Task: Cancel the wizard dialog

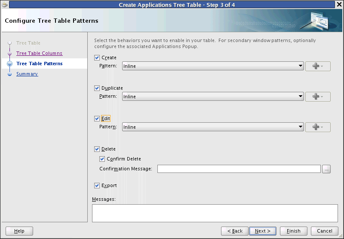Action: tap(325, 231)
